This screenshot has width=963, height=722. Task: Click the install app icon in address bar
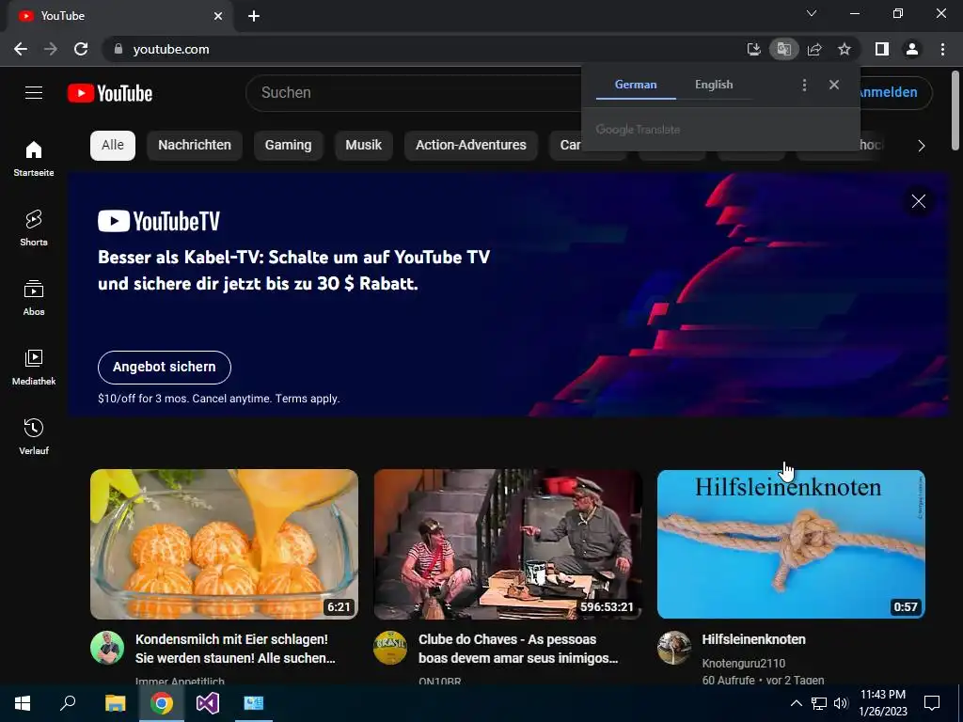click(753, 49)
